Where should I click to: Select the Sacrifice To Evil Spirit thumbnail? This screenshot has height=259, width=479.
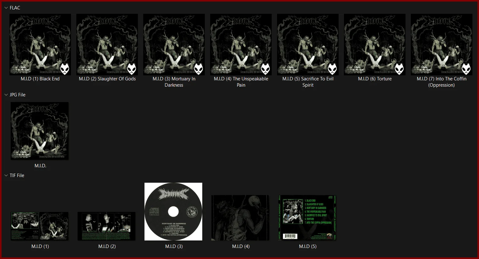[308, 45]
